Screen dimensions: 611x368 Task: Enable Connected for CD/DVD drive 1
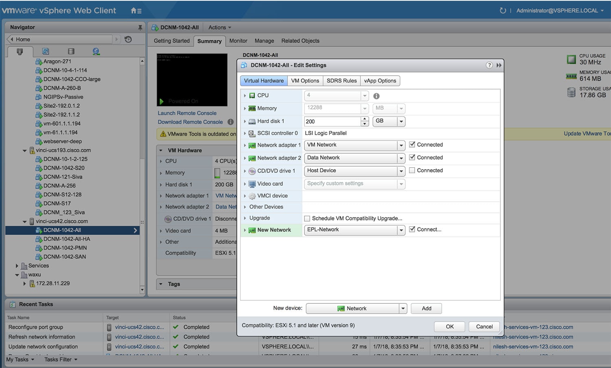coord(412,170)
